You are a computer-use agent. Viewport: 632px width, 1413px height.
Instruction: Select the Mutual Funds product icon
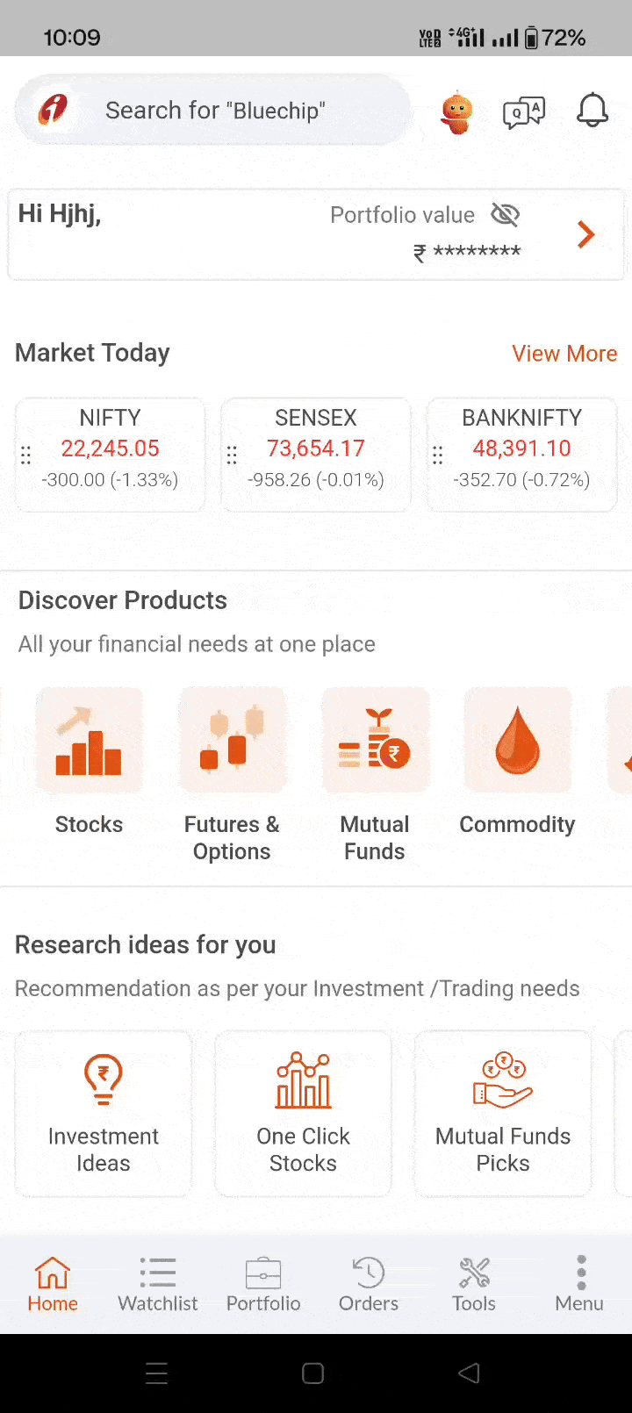point(375,742)
